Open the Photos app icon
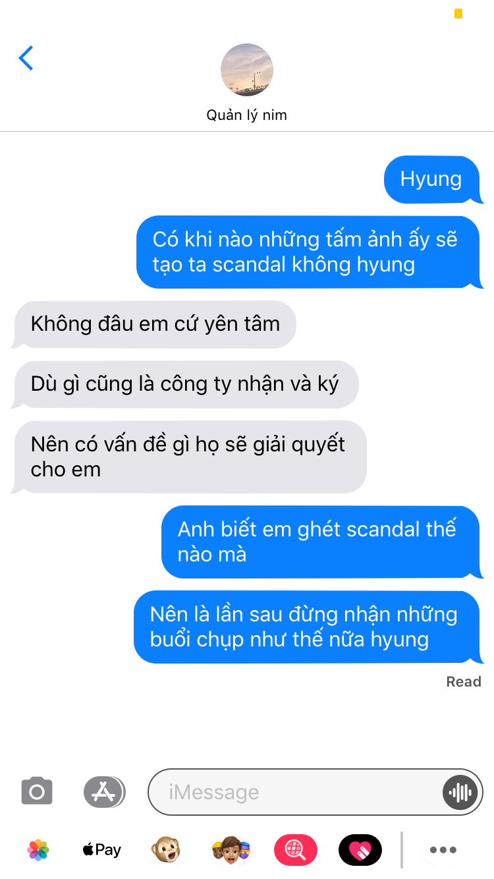Image resolution: width=494 pixels, height=879 pixels. (38, 850)
